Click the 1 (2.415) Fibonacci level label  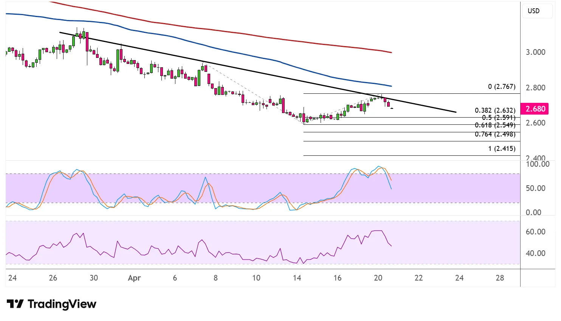point(501,149)
